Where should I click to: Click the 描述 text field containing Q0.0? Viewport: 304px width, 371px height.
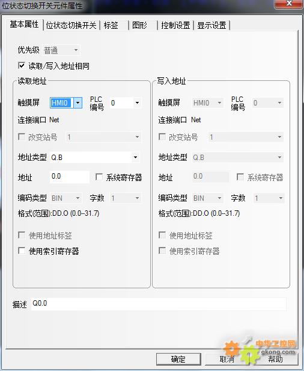[x=159, y=304]
